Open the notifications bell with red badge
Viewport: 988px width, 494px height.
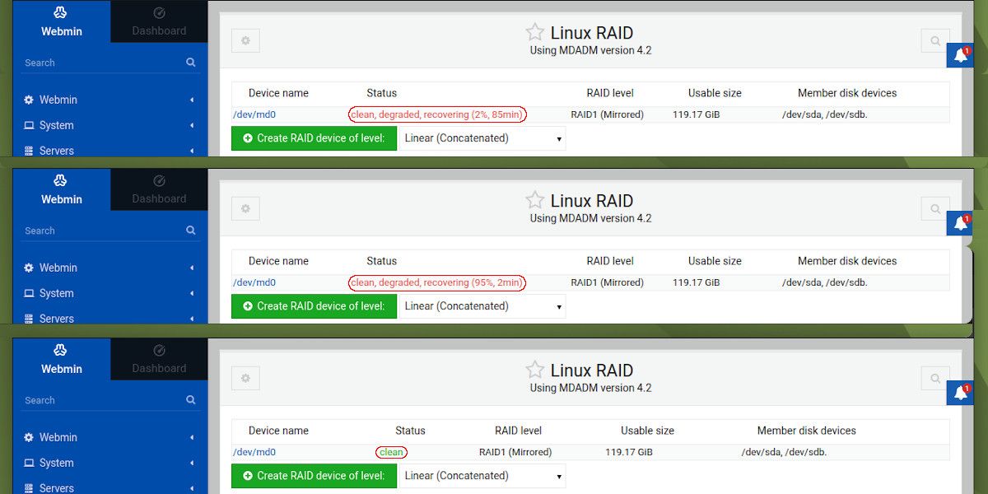[x=961, y=55]
